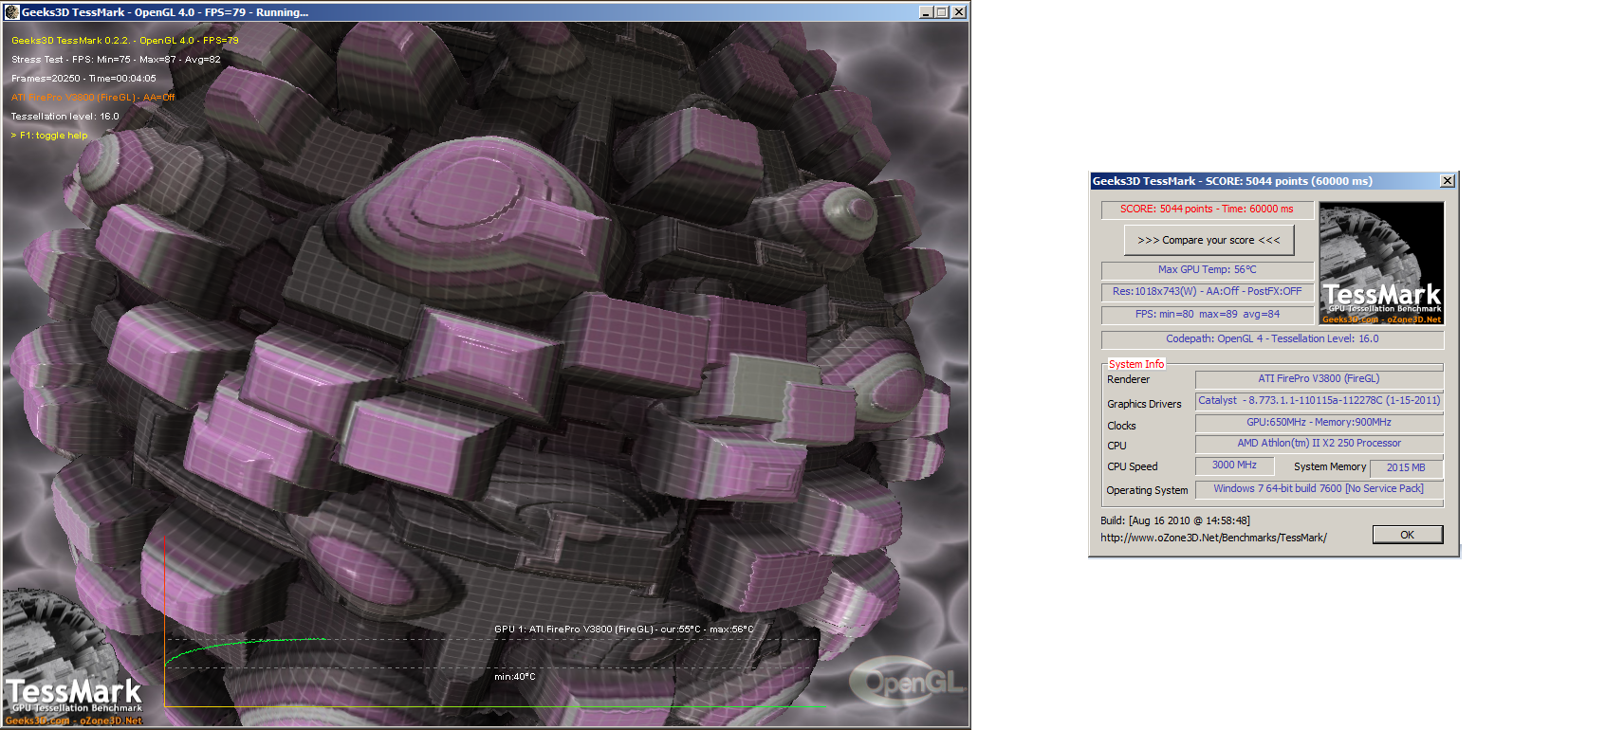This screenshot has width=1624, height=730.
Task: Click the oZone3D.Net TessMark URL text
Action: [1213, 538]
